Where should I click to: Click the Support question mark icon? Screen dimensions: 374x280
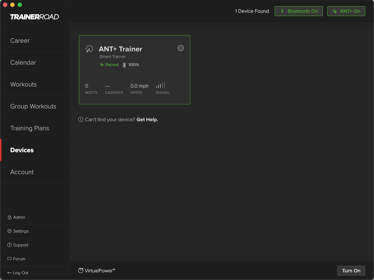[9, 245]
